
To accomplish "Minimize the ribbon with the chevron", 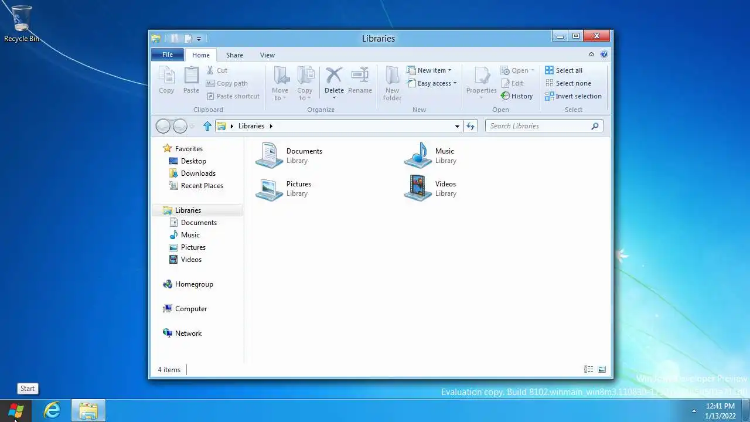I will tap(591, 55).
